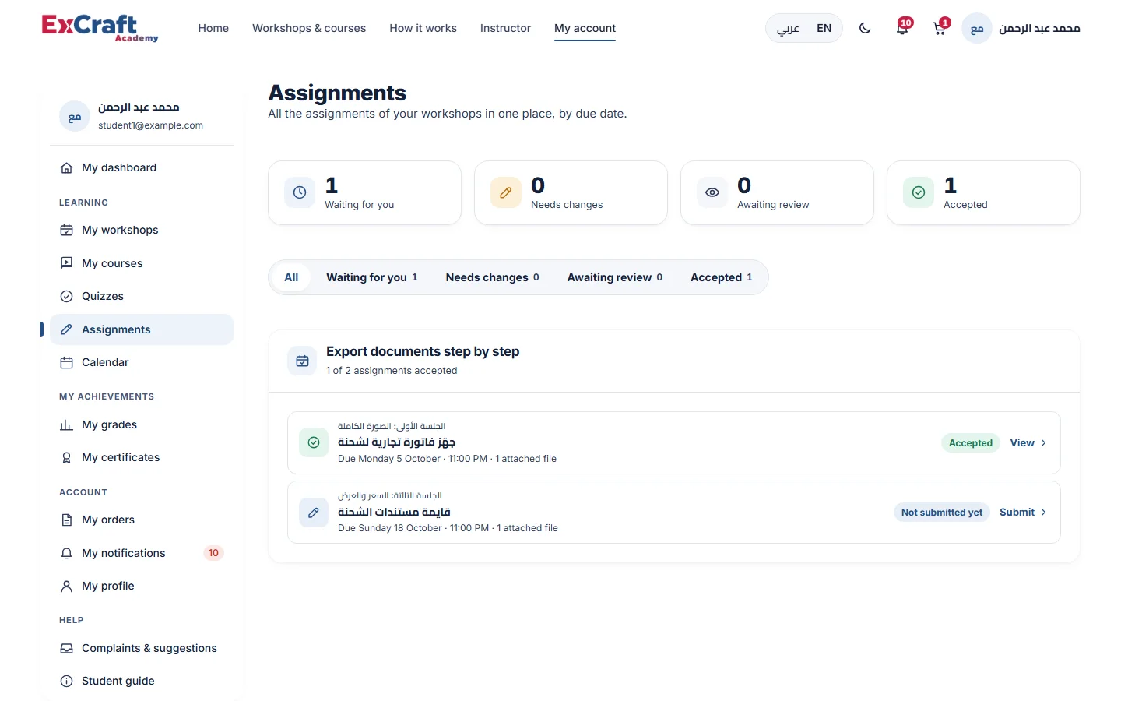Open How it works page

(423, 28)
